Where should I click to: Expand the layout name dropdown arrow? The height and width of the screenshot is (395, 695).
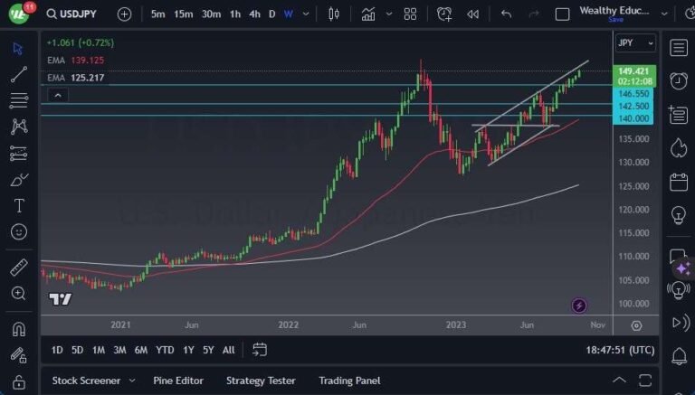[x=664, y=14]
